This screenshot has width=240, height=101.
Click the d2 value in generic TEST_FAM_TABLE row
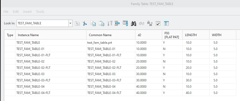(x=149, y=43)
